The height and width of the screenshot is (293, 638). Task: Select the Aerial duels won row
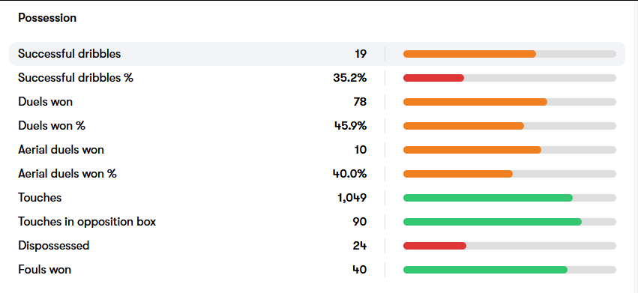click(x=317, y=150)
